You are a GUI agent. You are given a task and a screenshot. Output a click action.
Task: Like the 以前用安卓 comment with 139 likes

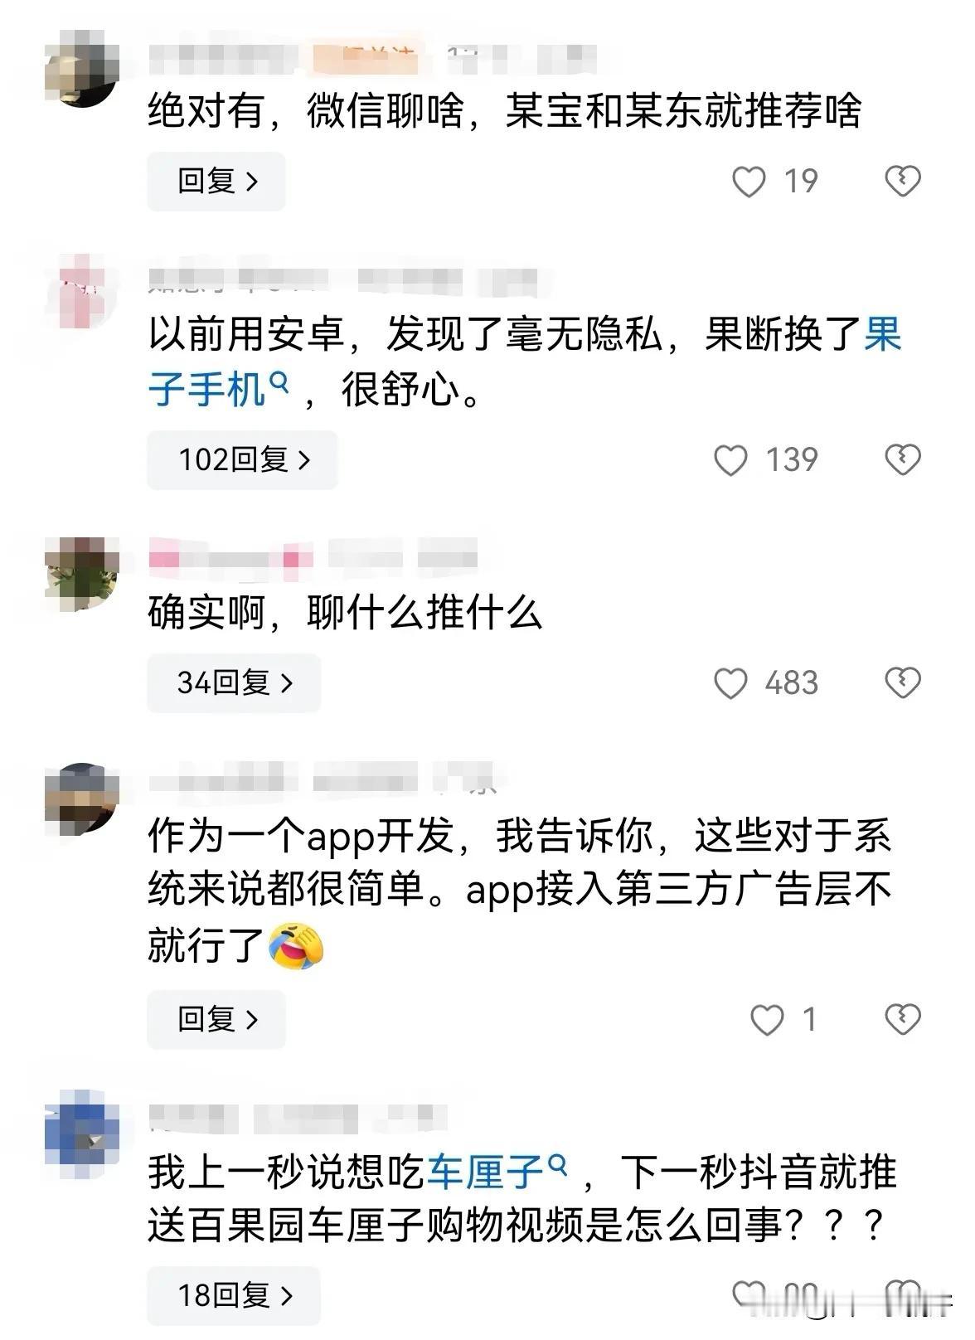730,460
